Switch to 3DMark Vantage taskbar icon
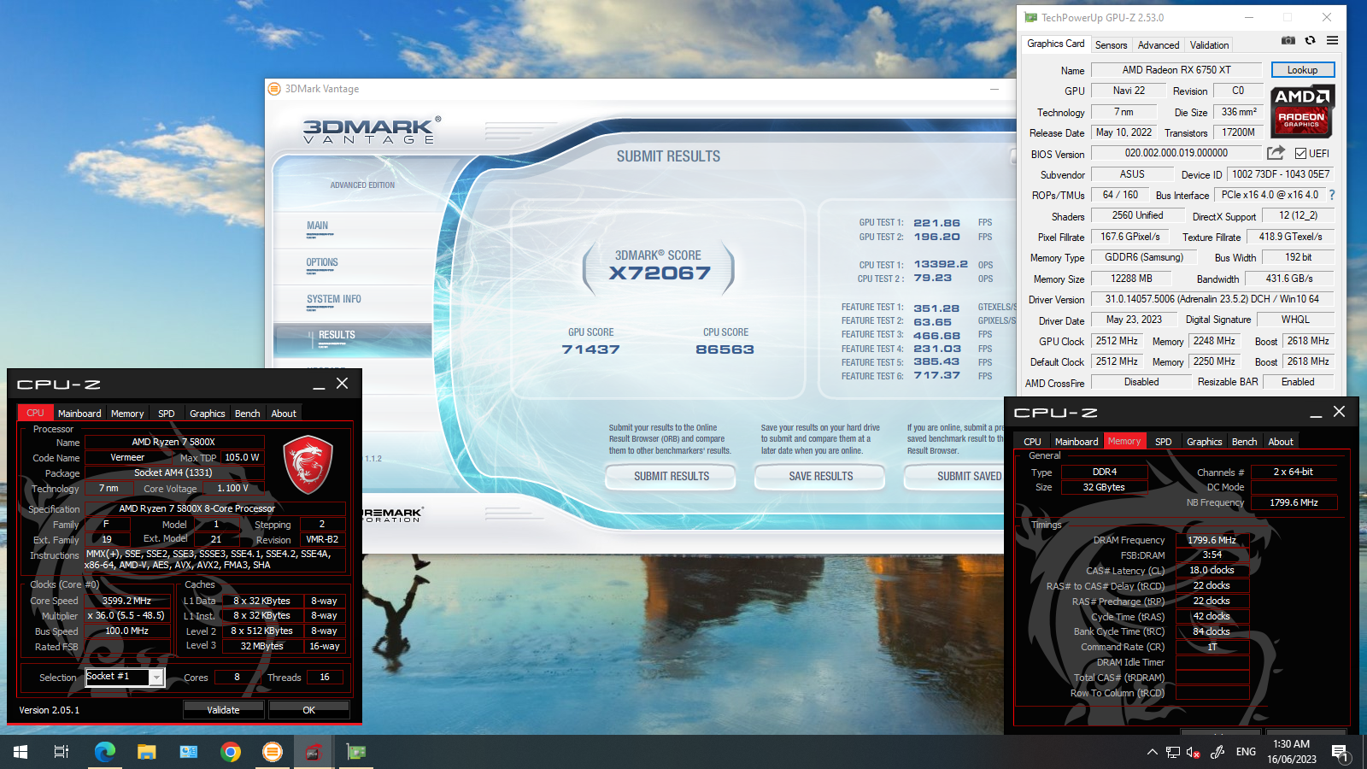Image resolution: width=1367 pixels, height=769 pixels. point(272,752)
